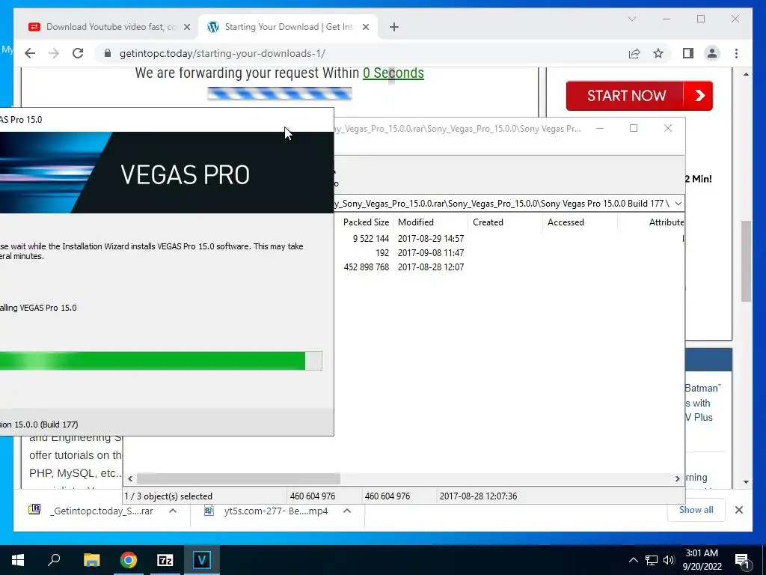Select row with packed size 192
Screen dimensions: 766x575
(x=508, y=253)
